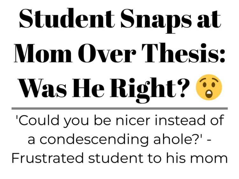
Task: Click the word 'Student' in the headline
Action: (x=67, y=18)
